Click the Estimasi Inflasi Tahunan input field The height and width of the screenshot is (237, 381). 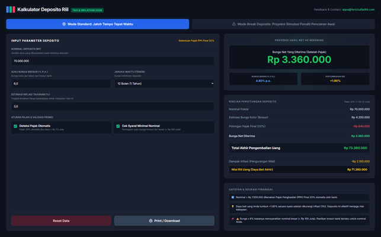click(113, 107)
